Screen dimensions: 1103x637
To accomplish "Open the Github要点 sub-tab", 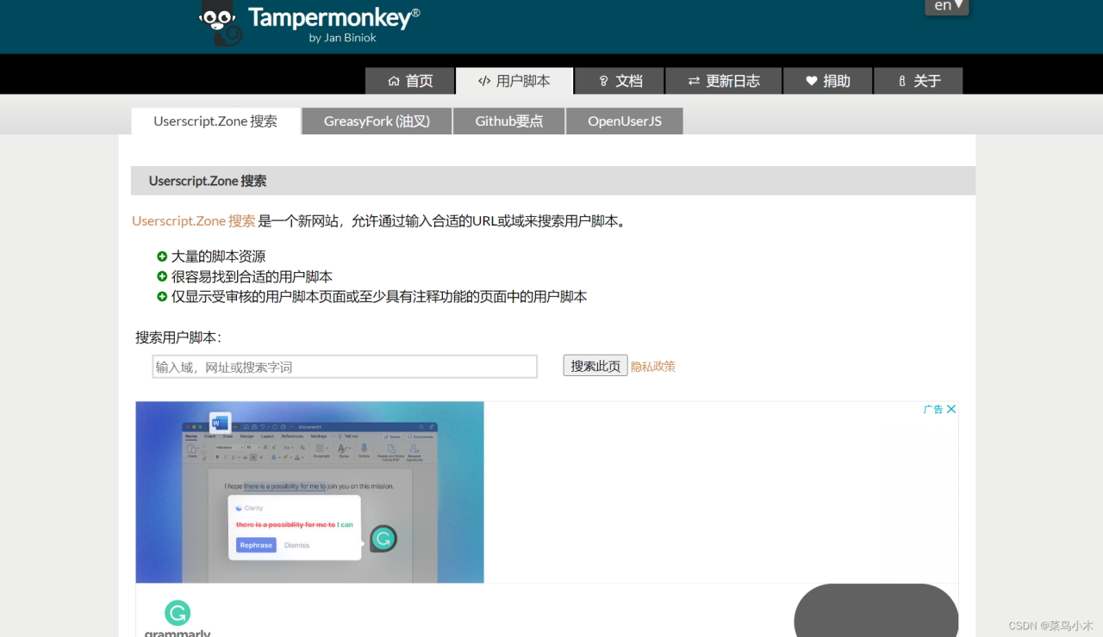I will pos(509,121).
